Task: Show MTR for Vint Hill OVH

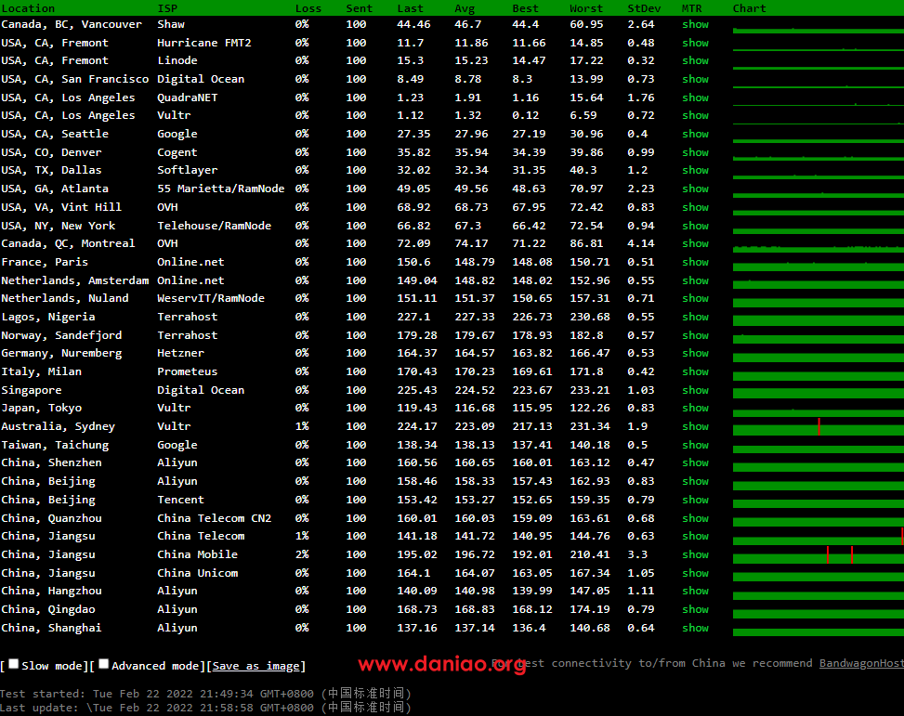Action: tap(695, 207)
